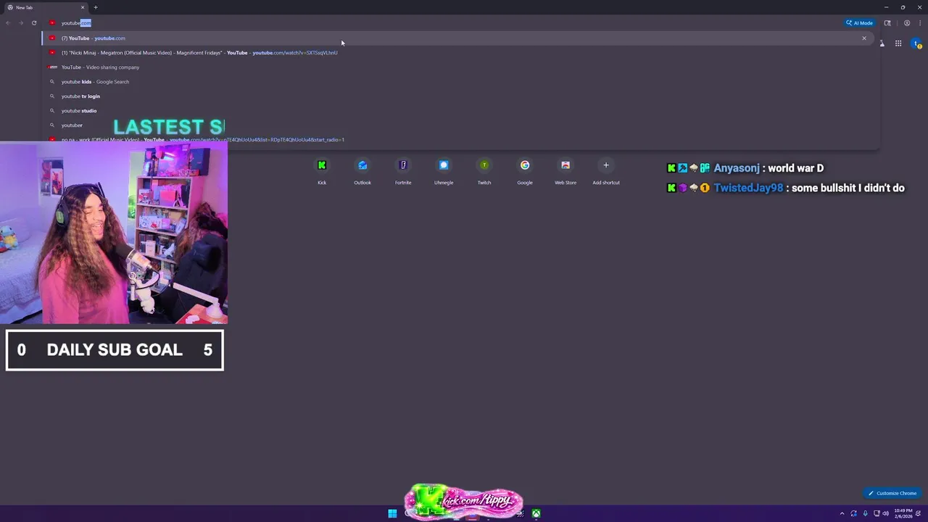Close the New Tab tab
This screenshot has width=928, height=522.
coord(82,7)
